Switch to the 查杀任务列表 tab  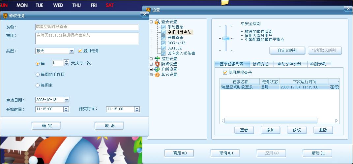pos(231,64)
